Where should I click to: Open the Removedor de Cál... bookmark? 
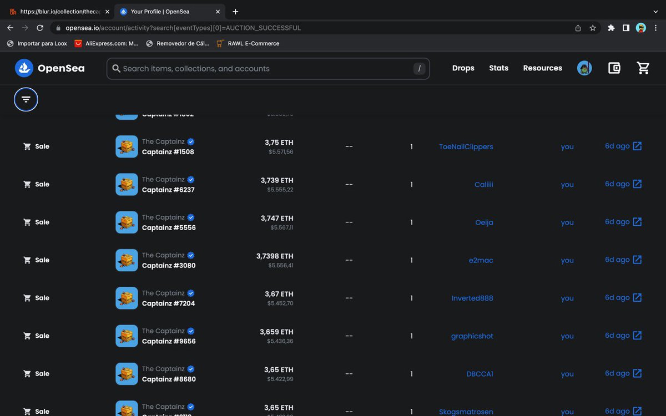point(177,43)
